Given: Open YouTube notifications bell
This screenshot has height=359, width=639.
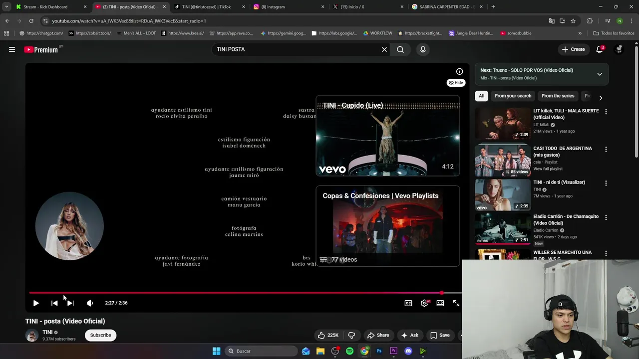Looking at the screenshot, I should [x=600, y=49].
